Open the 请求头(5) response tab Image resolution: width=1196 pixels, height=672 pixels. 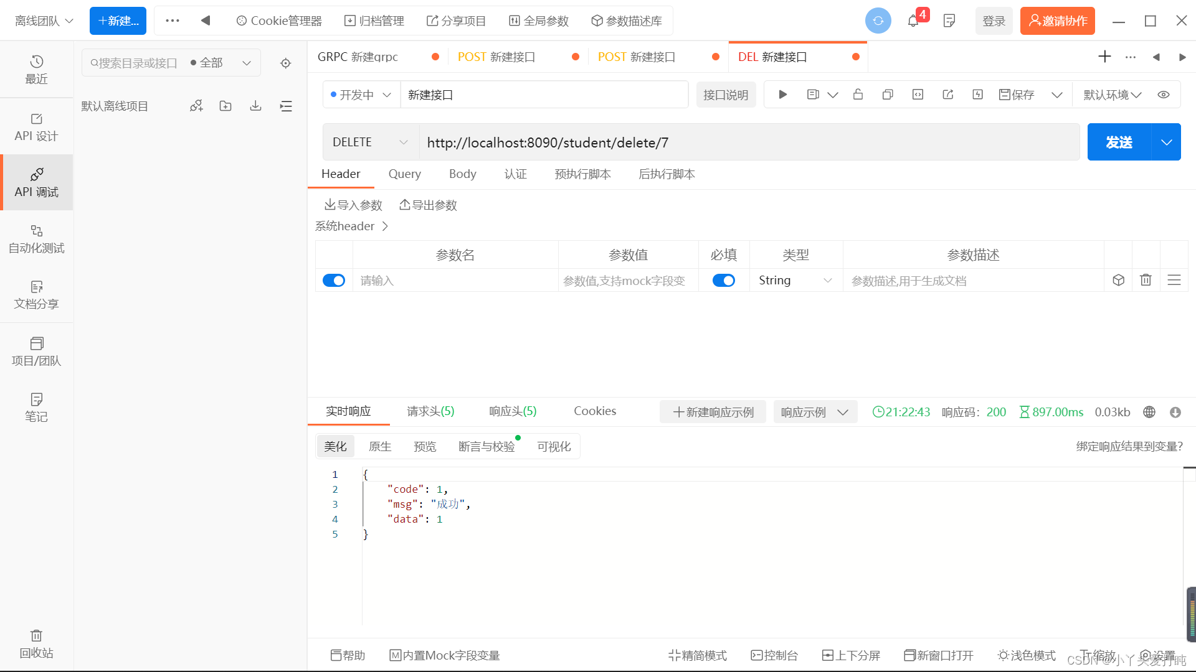(x=430, y=411)
